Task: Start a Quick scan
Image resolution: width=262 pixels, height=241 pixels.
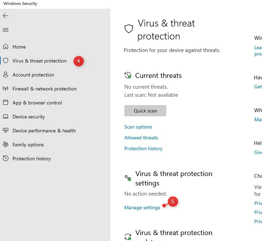Action: tap(145, 111)
